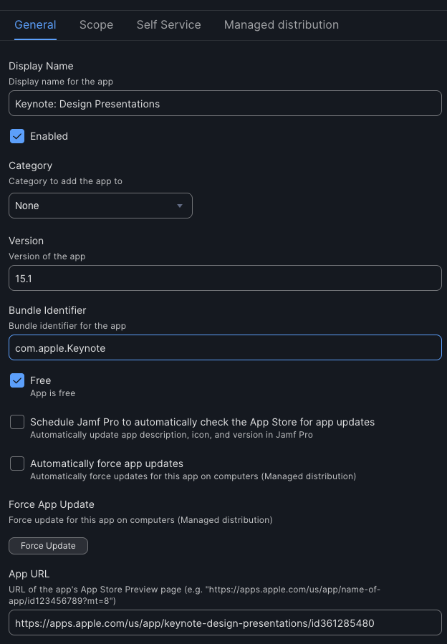
Task: Click the Category heading label
Action: pyautogui.click(x=30, y=165)
